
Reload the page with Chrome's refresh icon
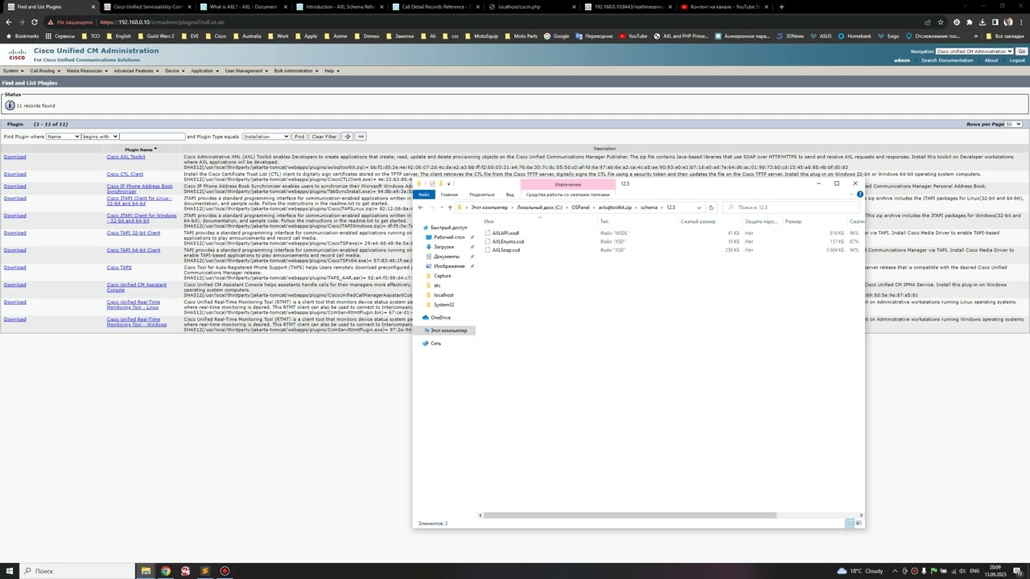35,22
